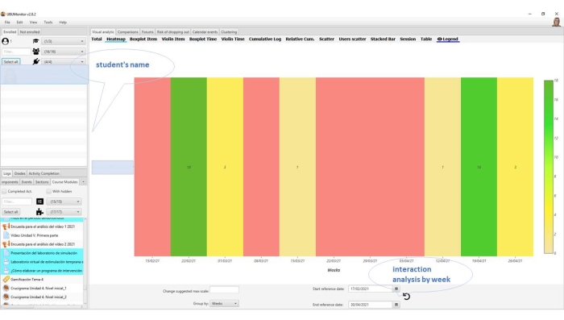The width and height of the screenshot is (564, 320).
Task: Click the heatmap color scale legend bar
Action: click(x=549, y=167)
